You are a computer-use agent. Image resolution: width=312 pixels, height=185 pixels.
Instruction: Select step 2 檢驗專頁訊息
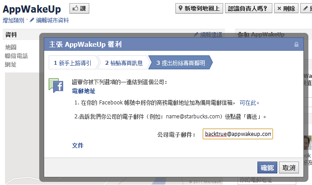click(124, 63)
